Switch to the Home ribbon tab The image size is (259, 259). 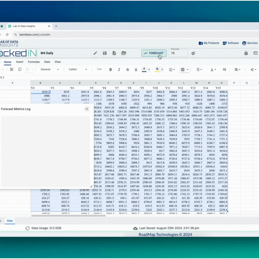[7, 62]
